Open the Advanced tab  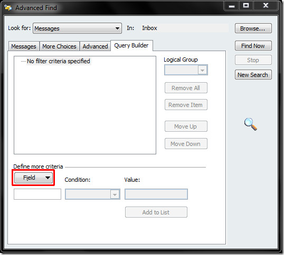point(95,46)
